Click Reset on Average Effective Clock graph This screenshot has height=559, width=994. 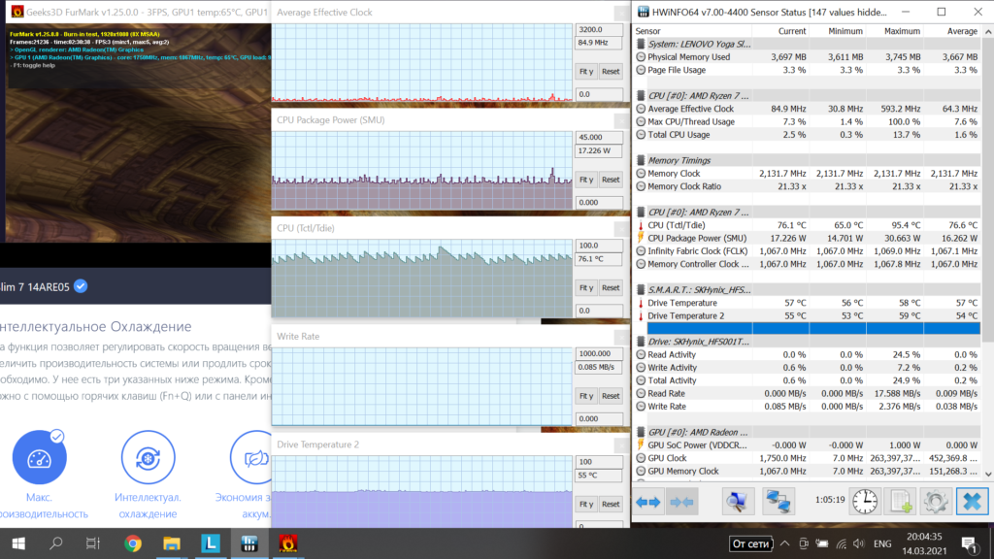pyautogui.click(x=611, y=72)
